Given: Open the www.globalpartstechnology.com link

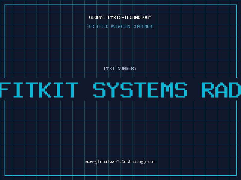Looking at the screenshot, I should (x=120, y=161).
